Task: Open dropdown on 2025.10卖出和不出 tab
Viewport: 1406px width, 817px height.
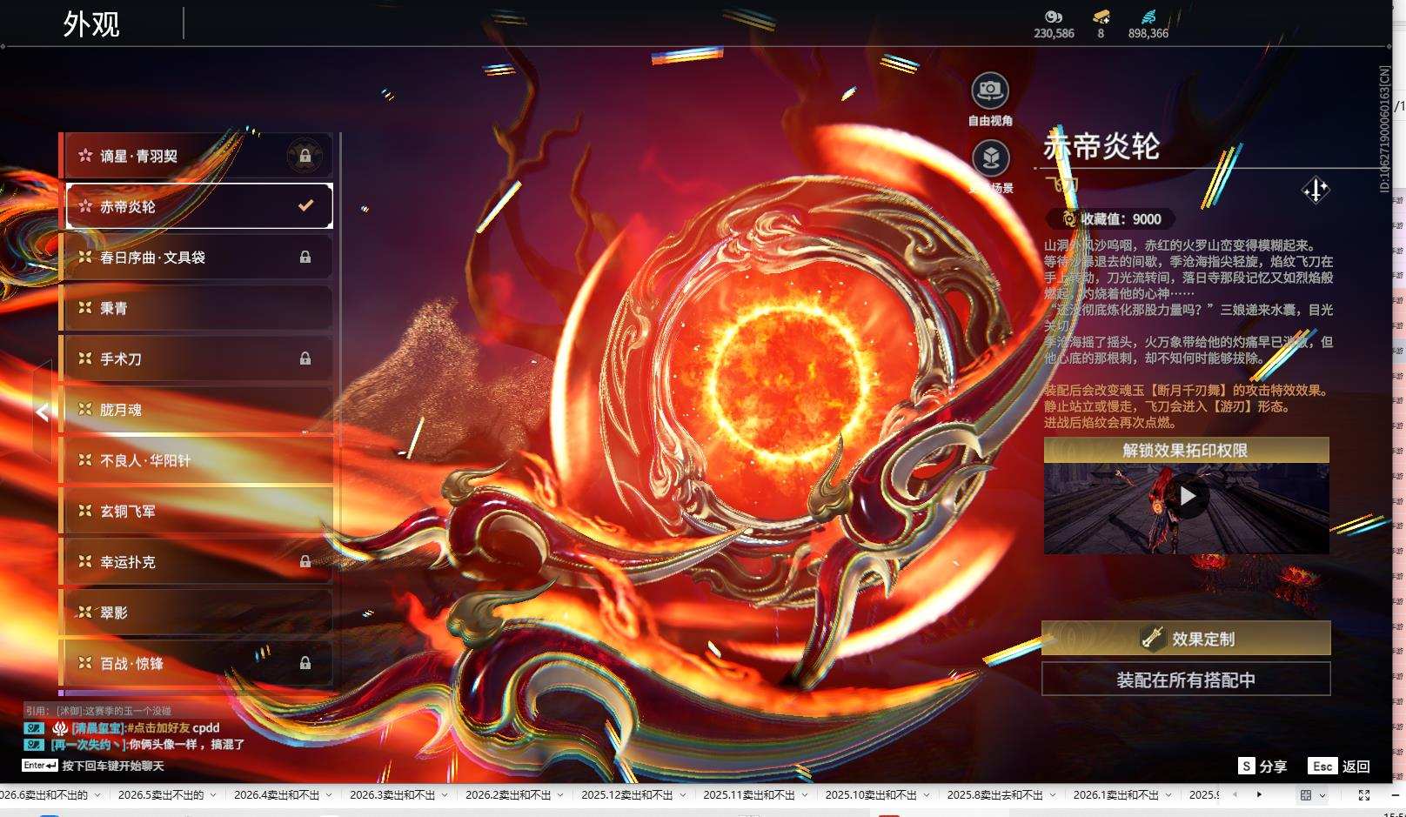Action: (x=927, y=795)
